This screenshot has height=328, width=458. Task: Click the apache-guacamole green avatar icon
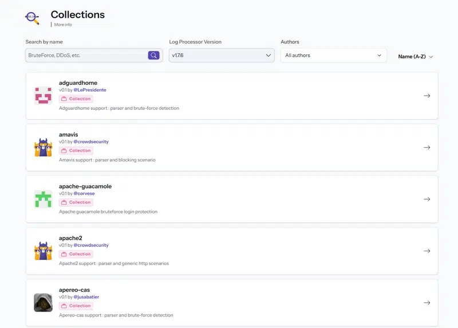(x=44, y=199)
